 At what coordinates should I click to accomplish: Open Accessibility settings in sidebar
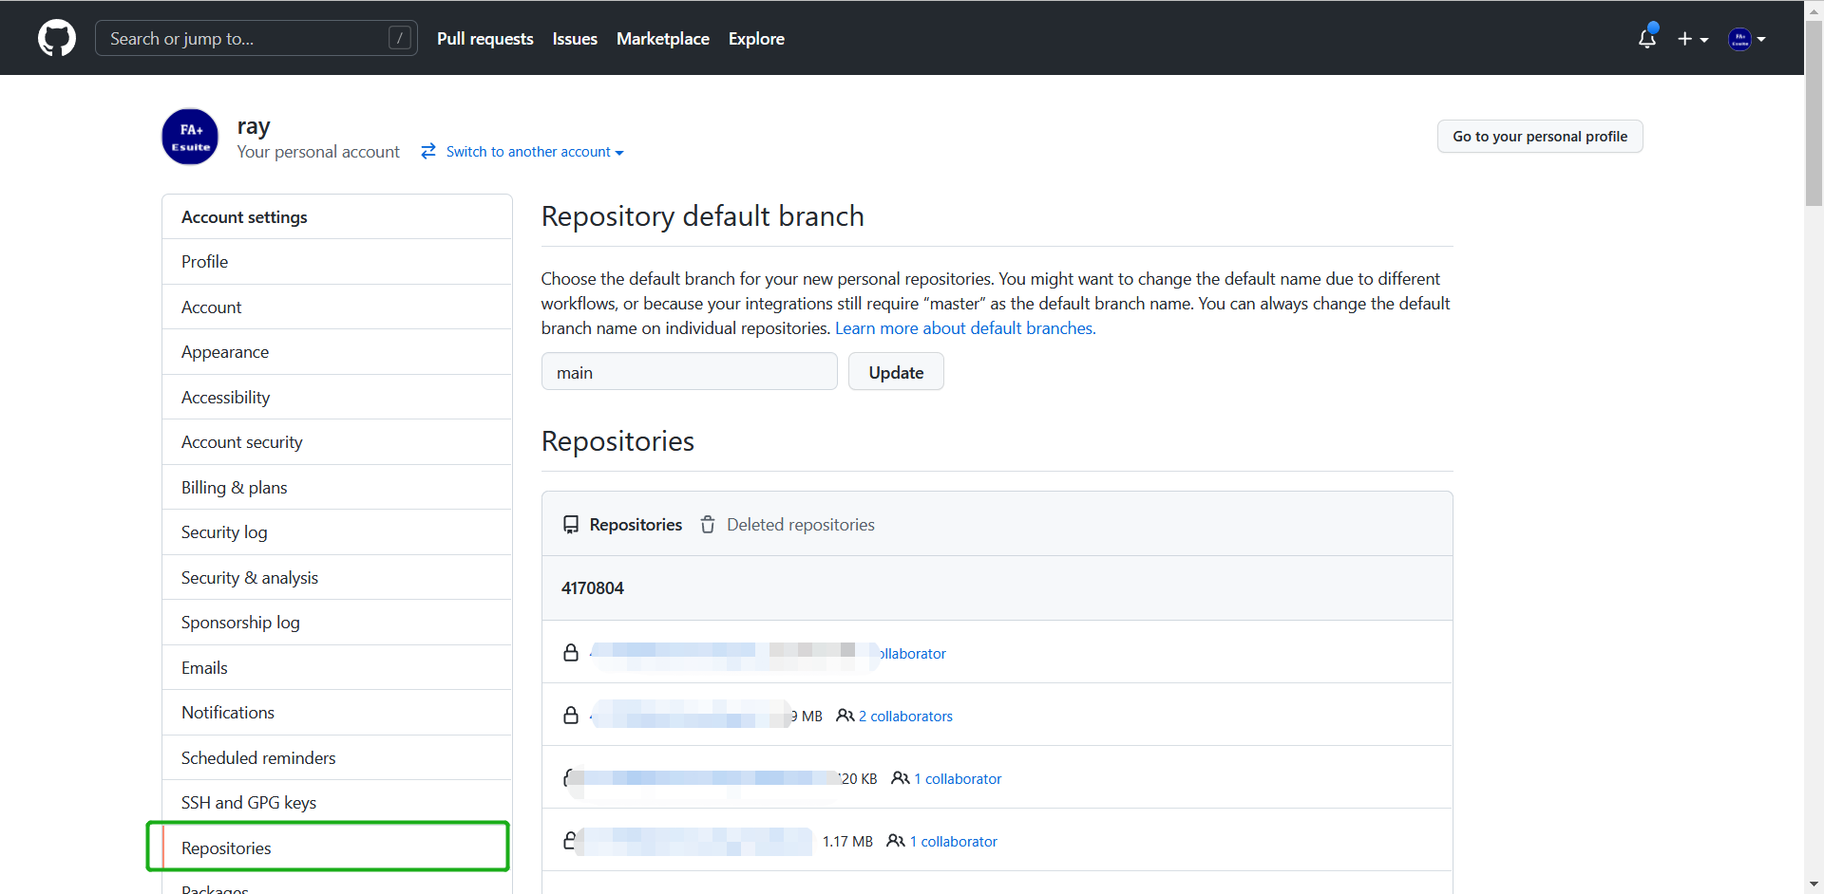coord(337,398)
